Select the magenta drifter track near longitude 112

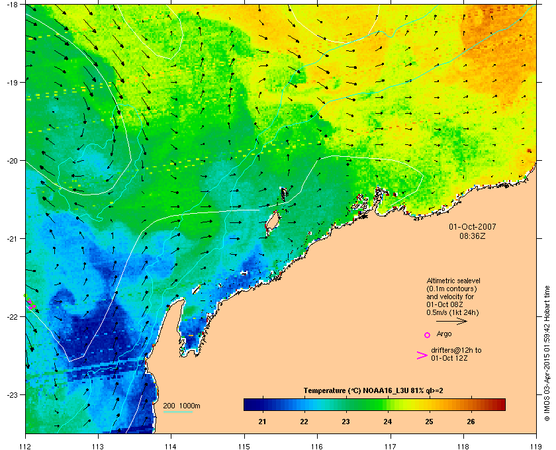tap(31, 304)
